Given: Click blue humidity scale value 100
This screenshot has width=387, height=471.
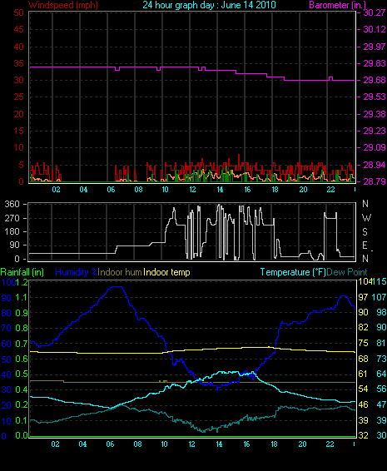Looking at the screenshot, I should point(8,282).
